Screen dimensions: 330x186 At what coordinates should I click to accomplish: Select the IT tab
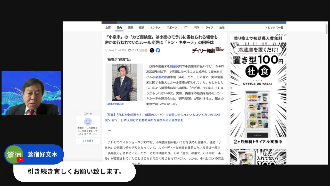pyautogui.click(x=186, y=28)
